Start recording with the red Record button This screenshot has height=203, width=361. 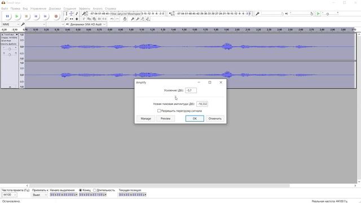click(x=56, y=16)
